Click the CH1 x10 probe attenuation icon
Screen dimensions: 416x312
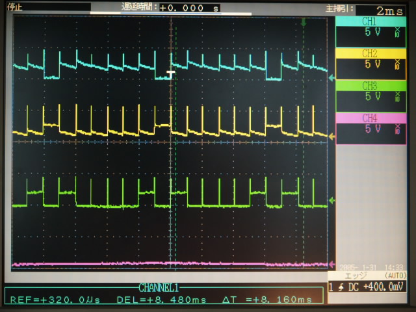pos(397,34)
